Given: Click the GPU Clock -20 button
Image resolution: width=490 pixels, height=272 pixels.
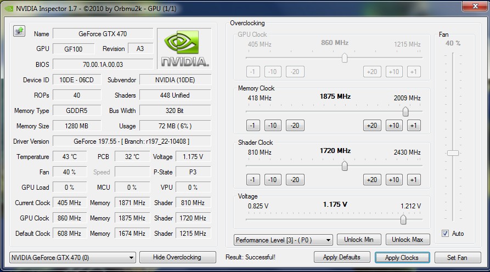Looking at the screenshot, I should click(x=295, y=72).
